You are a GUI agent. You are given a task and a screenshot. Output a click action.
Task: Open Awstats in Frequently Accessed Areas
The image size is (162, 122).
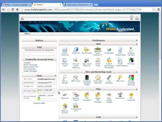(x=27, y=63)
